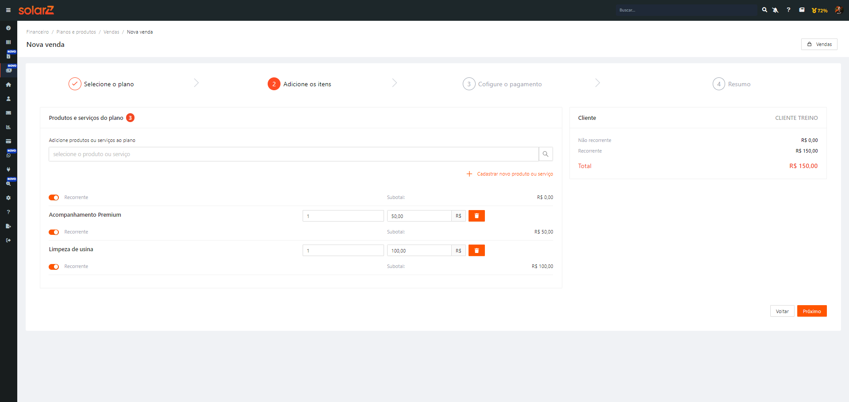Click the Limpeza de usina price field
The image size is (849, 402).
coord(419,251)
